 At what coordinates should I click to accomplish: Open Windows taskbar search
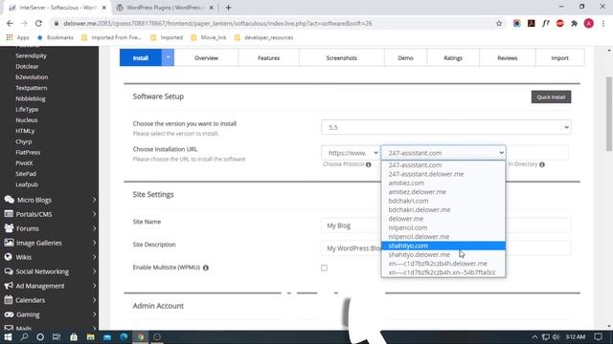point(24,337)
